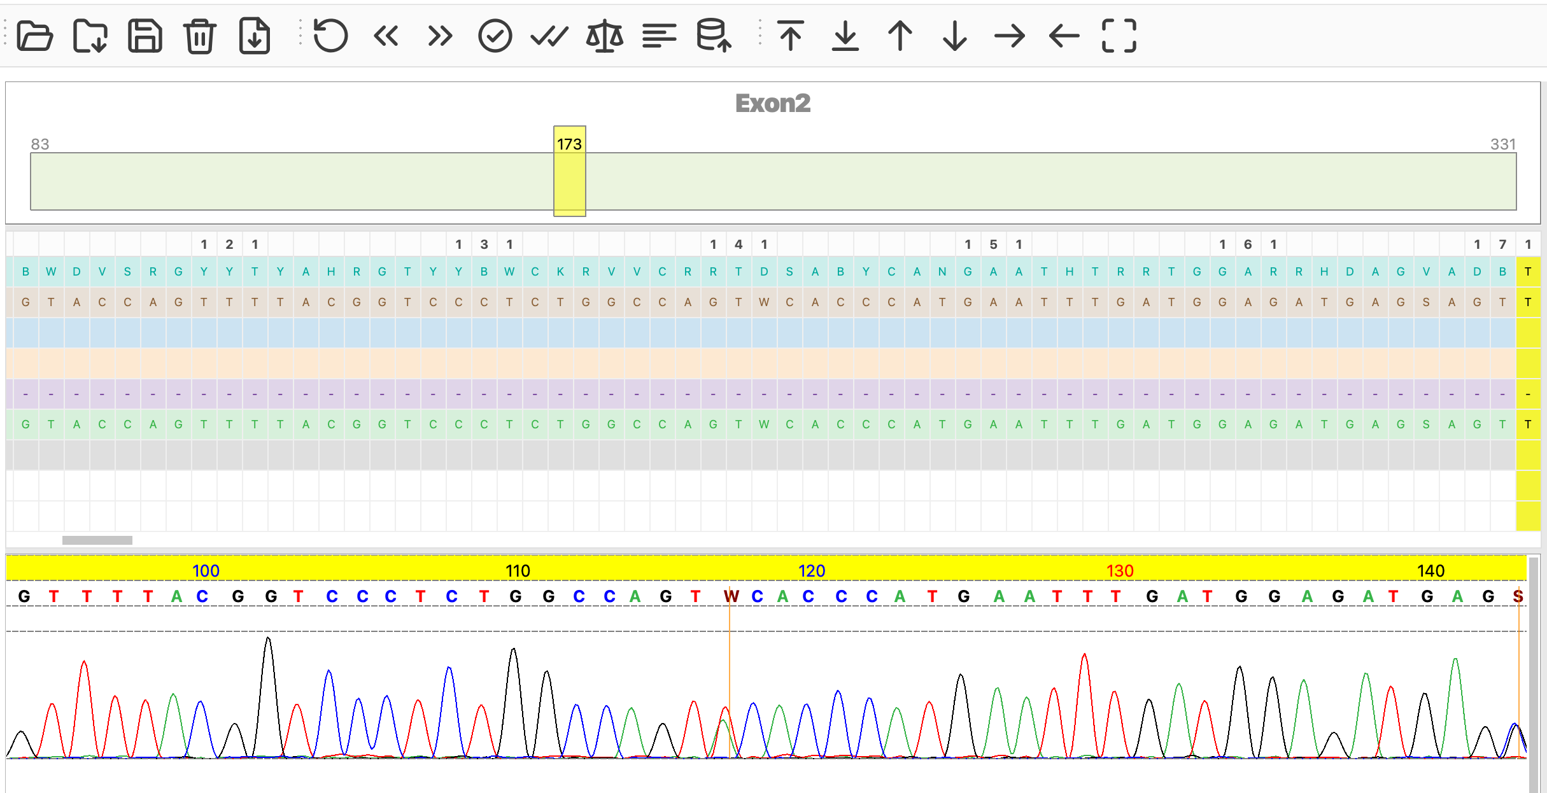Click the text alignment lines icon
Viewport: 1547px width, 793px height.
point(659,36)
